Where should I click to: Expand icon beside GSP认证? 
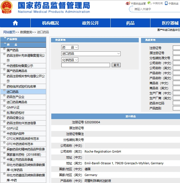4,127
